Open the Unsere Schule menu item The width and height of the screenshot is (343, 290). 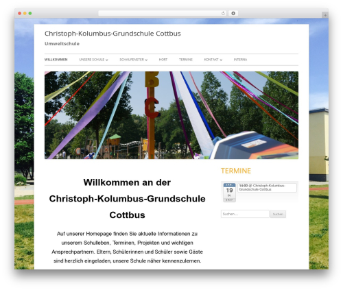pyautogui.click(x=92, y=60)
